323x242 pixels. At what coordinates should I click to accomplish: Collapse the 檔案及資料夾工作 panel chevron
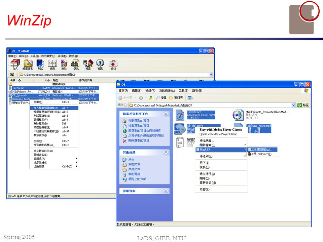(166, 114)
